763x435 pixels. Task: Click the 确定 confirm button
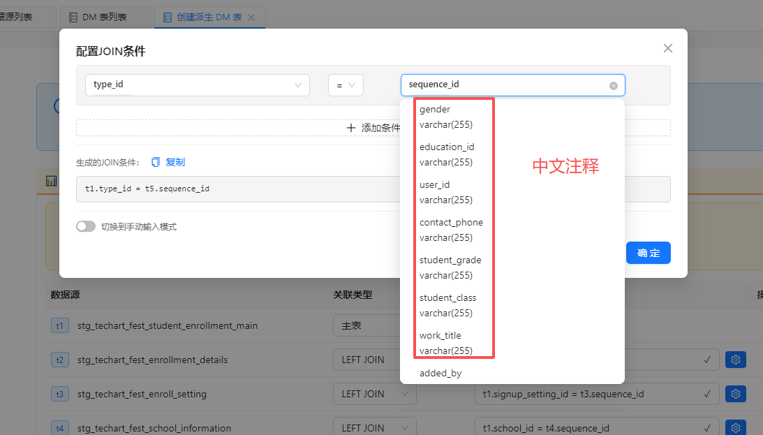(648, 253)
